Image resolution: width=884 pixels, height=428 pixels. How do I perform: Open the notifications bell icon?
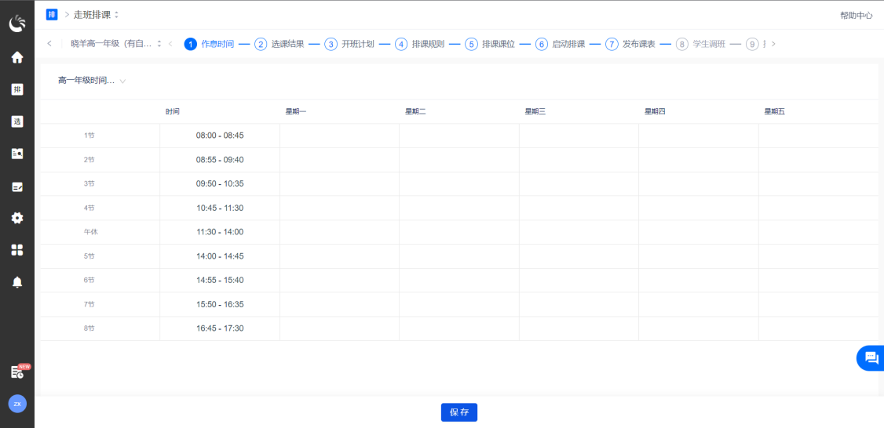tap(17, 283)
